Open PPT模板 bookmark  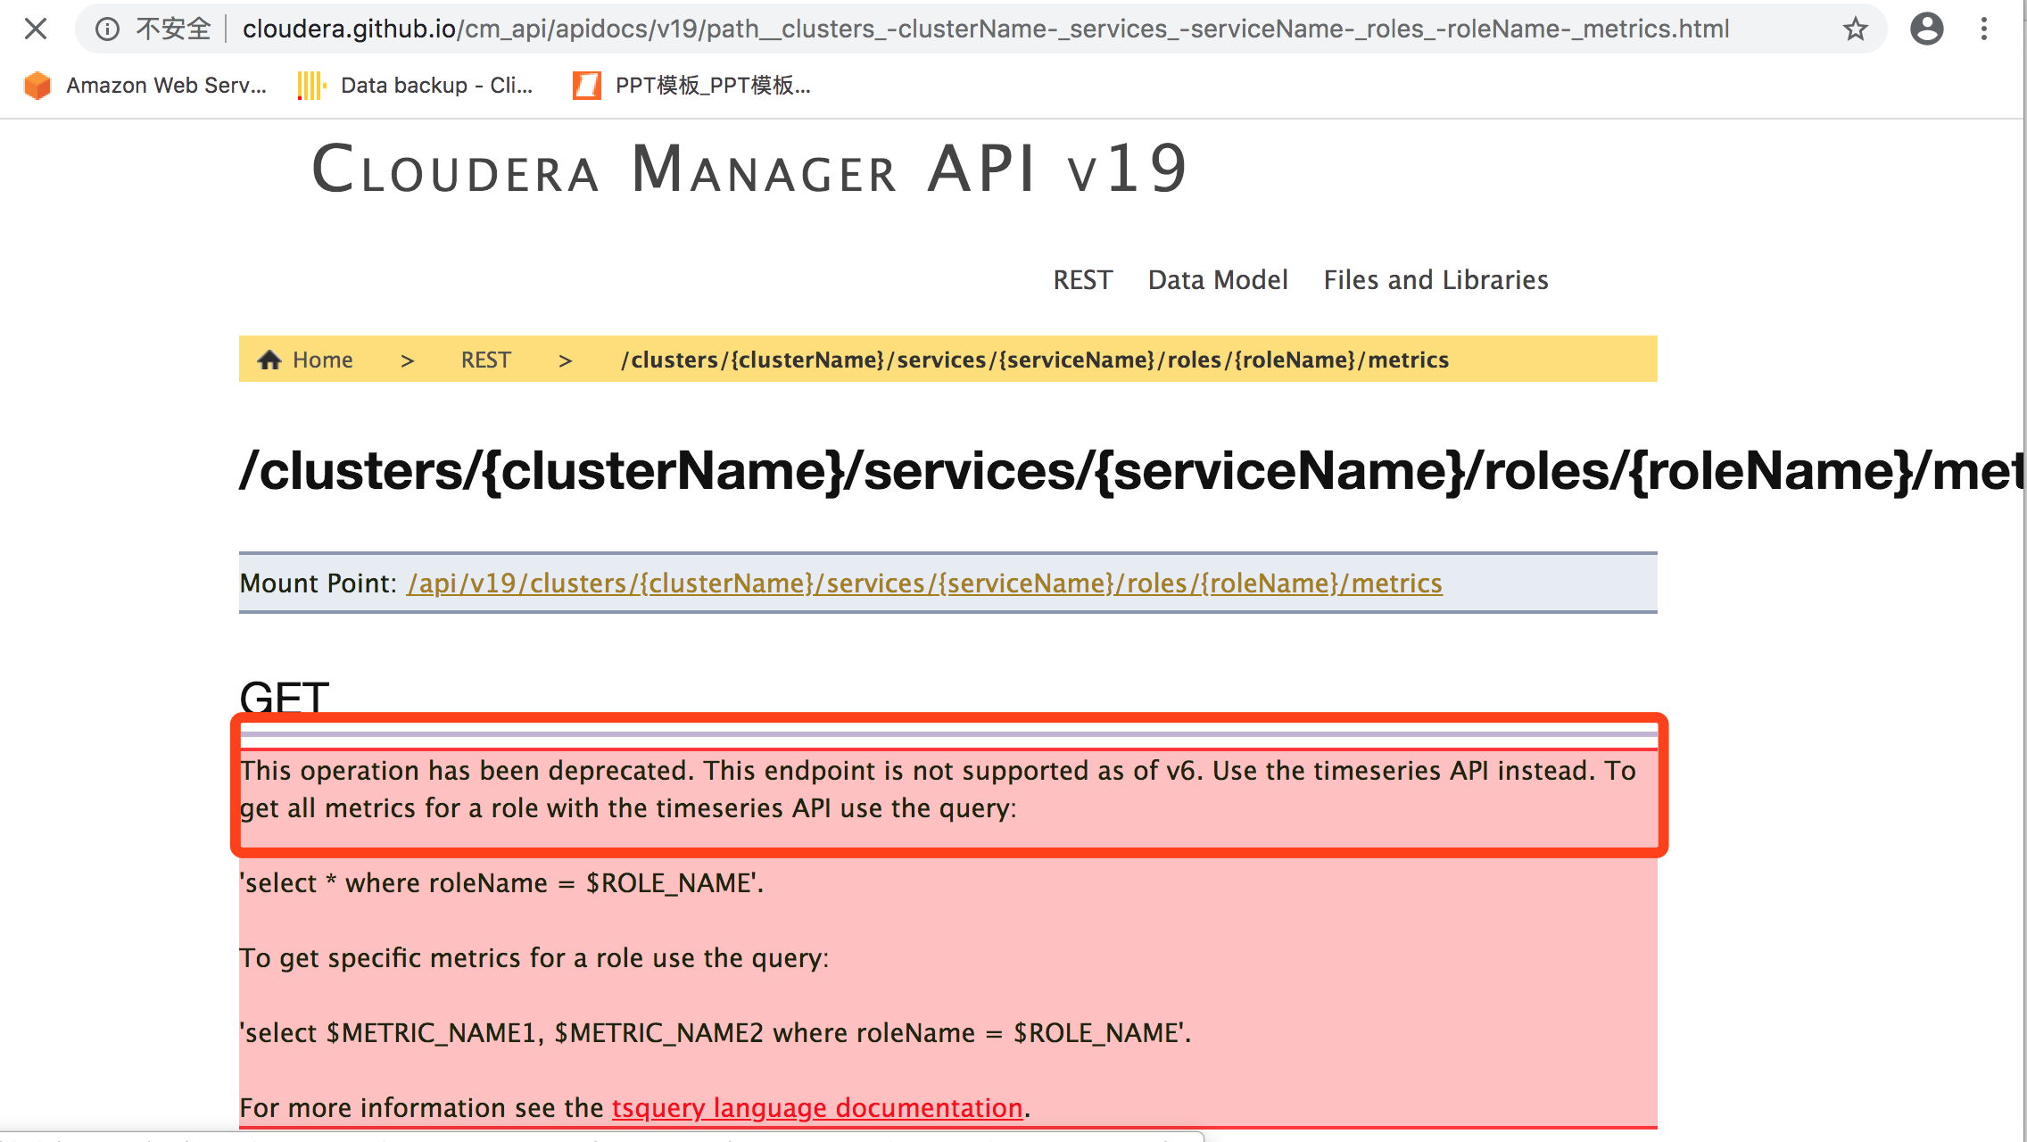[x=691, y=86]
